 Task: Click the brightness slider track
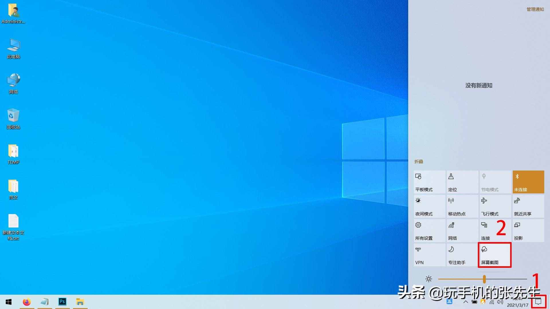coord(482,279)
